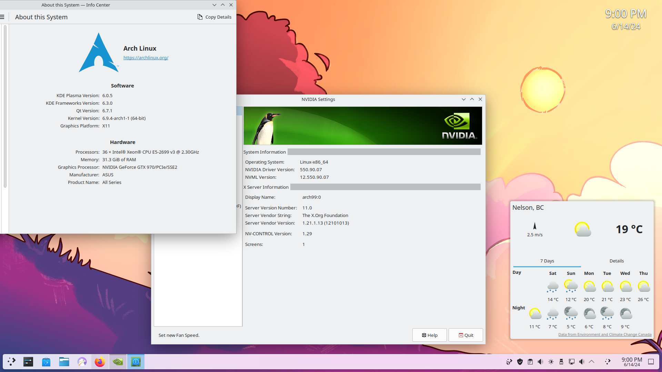The image size is (662, 372).
Task: Switch to Firefox on the taskbar
Action: [100, 362]
